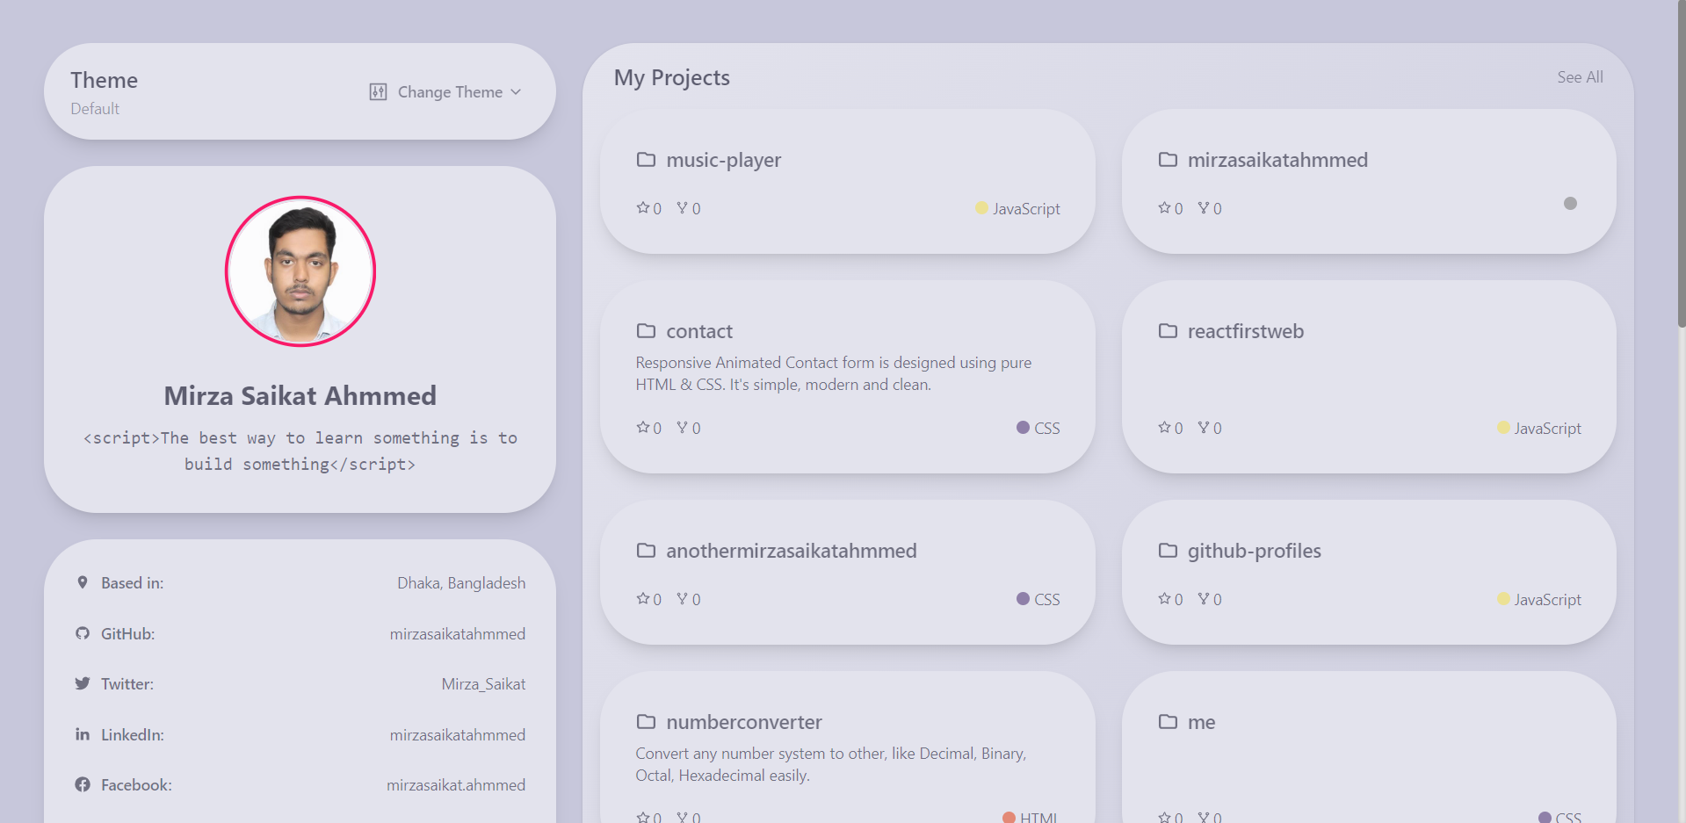Click the star icon on contact card
The image size is (1686, 823).
pyautogui.click(x=643, y=427)
